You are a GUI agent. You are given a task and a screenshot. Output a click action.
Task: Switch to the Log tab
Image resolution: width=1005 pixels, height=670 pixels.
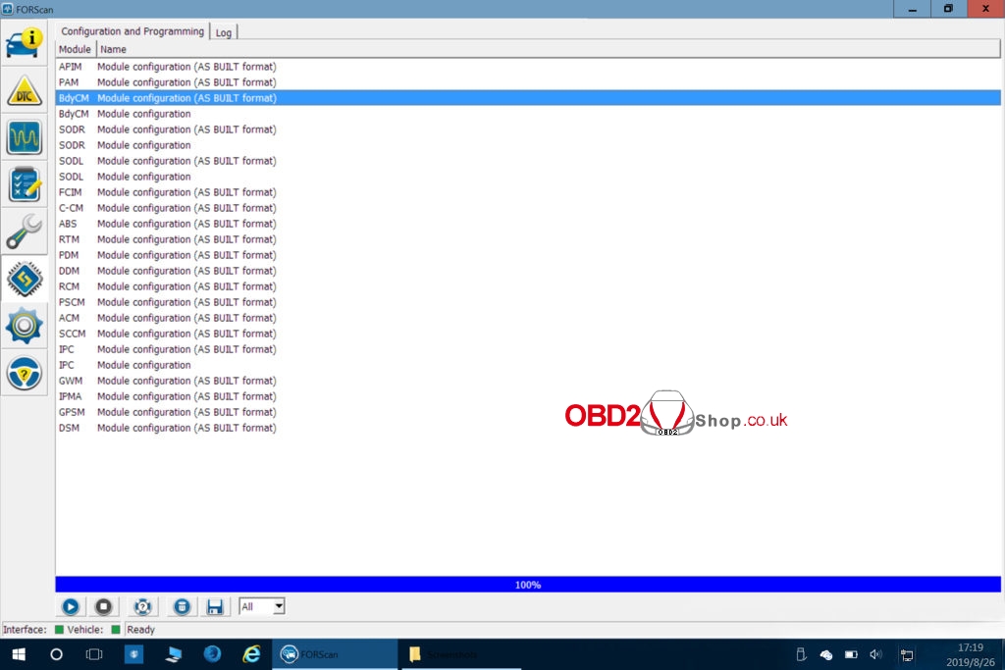pos(224,32)
